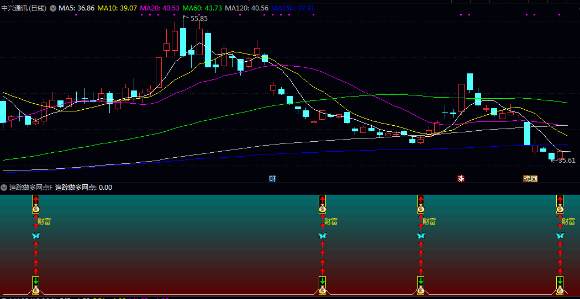
Task: Open the 榜 marker on the timeline
Action: click(527, 179)
